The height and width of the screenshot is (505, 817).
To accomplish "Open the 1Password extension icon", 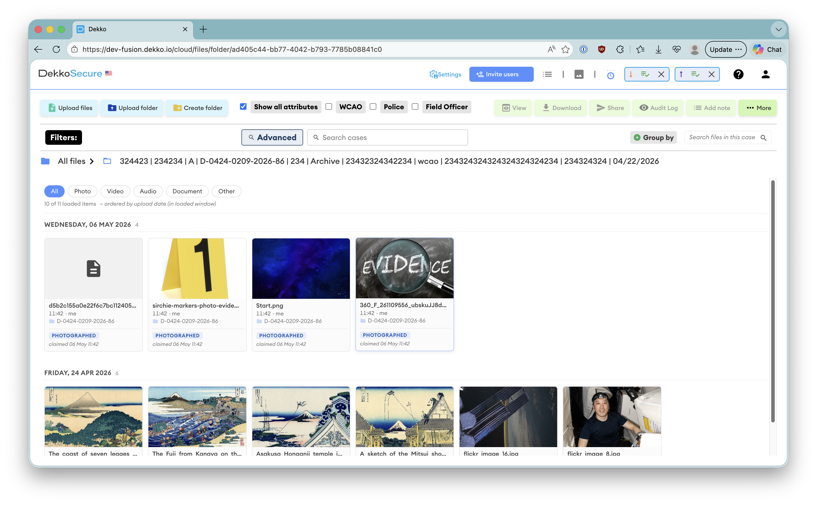I will pos(583,49).
